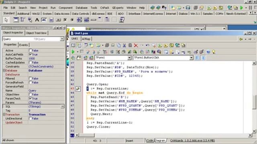The image size is (257, 144).
Task: Uncheck the ParamCheck property checkbox
Action: point(31,98)
